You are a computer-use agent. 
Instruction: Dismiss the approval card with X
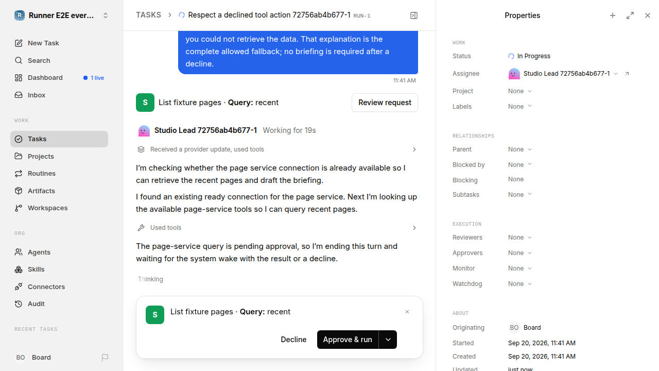(407, 312)
